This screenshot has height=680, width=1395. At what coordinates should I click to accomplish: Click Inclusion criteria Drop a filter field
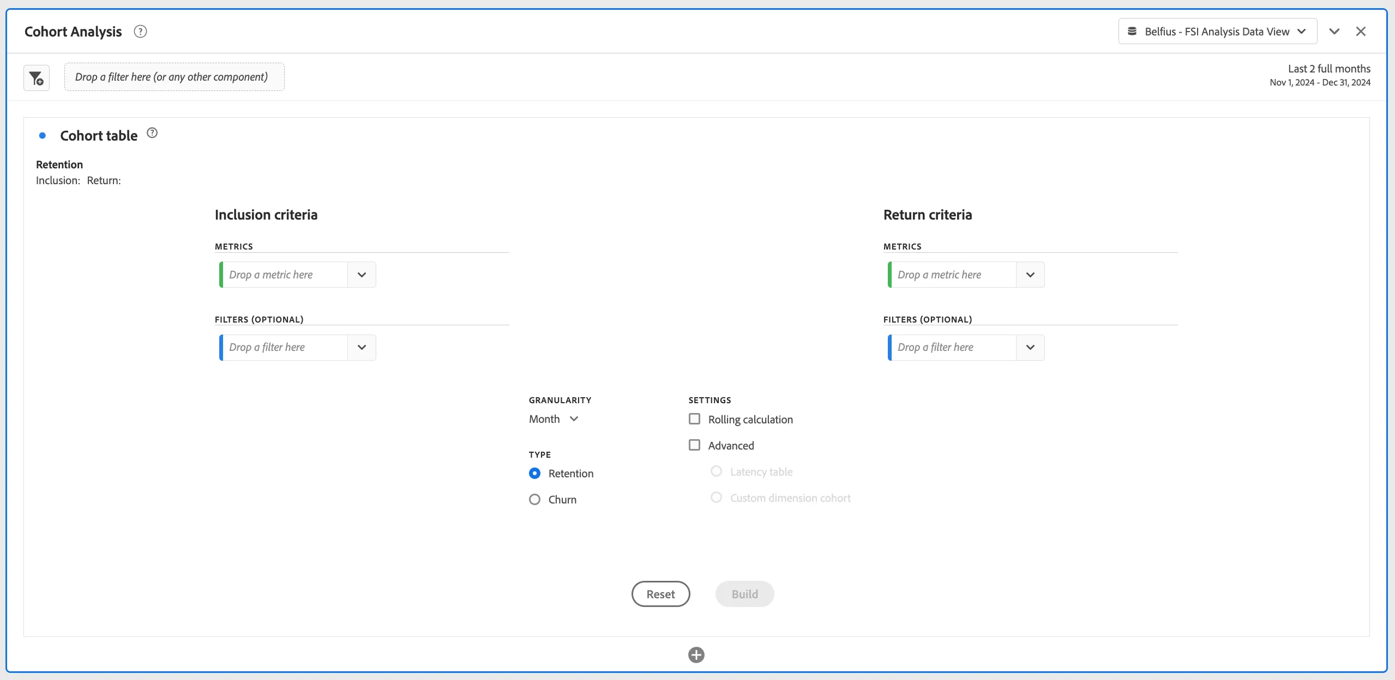(x=284, y=348)
